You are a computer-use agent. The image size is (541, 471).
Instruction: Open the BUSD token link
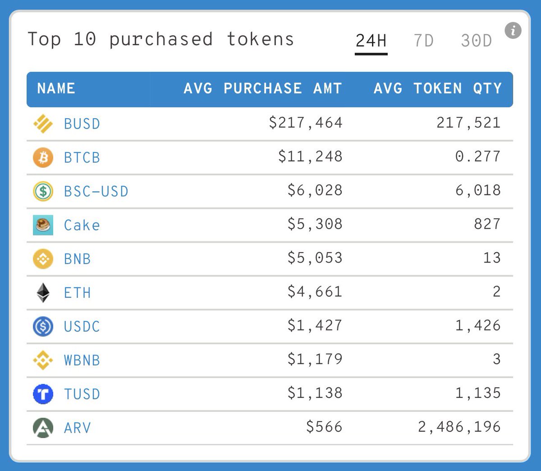point(82,124)
